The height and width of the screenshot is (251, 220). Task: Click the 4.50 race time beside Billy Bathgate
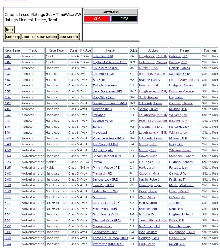[x=8, y=150]
